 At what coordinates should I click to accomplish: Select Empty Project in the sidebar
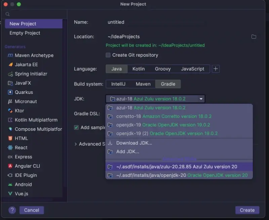point(25,33)
